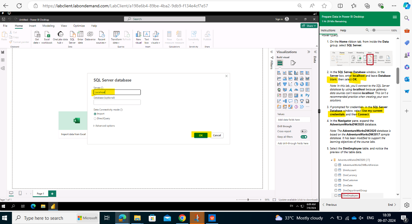
Task: Open the Share dropdown button
Action: click(x=309, y=26)
